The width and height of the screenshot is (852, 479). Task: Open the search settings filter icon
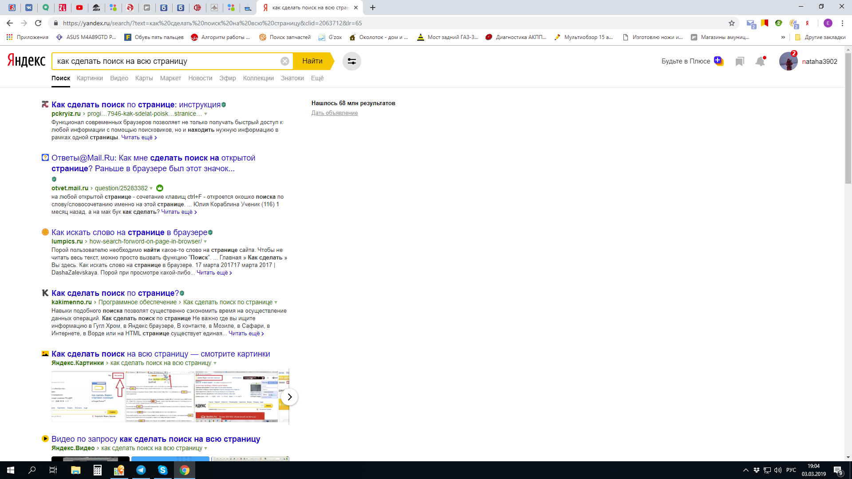[351, 61]
